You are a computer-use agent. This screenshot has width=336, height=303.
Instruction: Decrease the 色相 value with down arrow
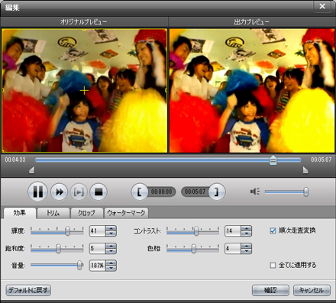(246, 251)
